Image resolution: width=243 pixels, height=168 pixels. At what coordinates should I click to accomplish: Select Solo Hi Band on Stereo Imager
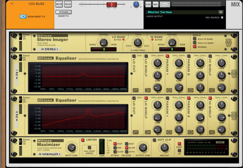[194, 39]
